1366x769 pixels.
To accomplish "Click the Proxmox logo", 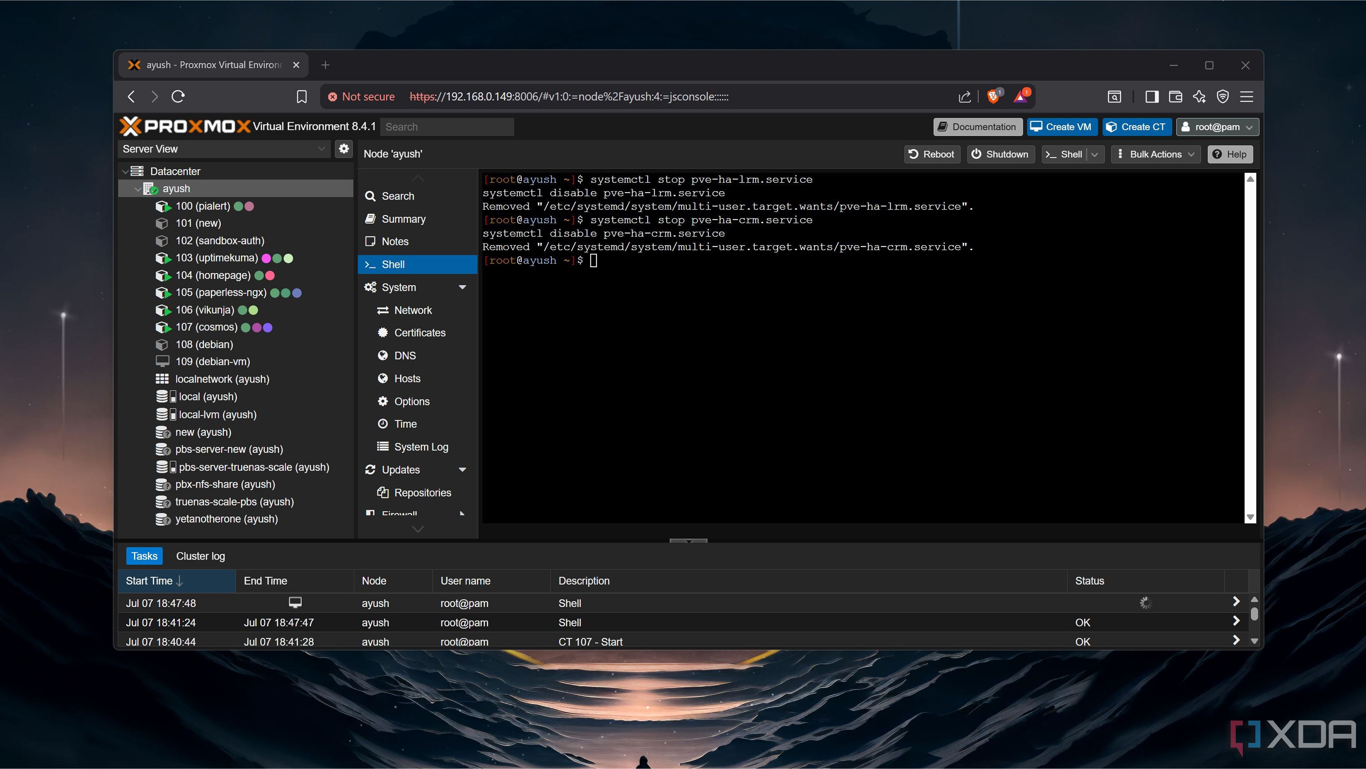I will point(185,126).
